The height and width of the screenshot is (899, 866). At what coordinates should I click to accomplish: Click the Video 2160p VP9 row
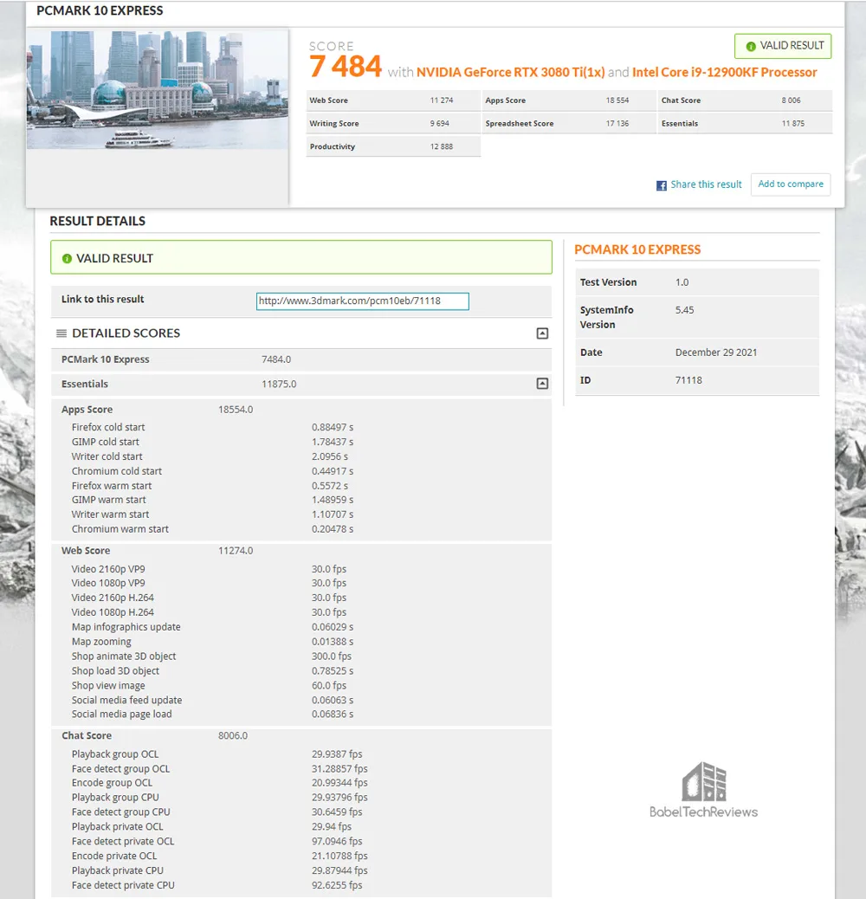[x=301, y=569]
